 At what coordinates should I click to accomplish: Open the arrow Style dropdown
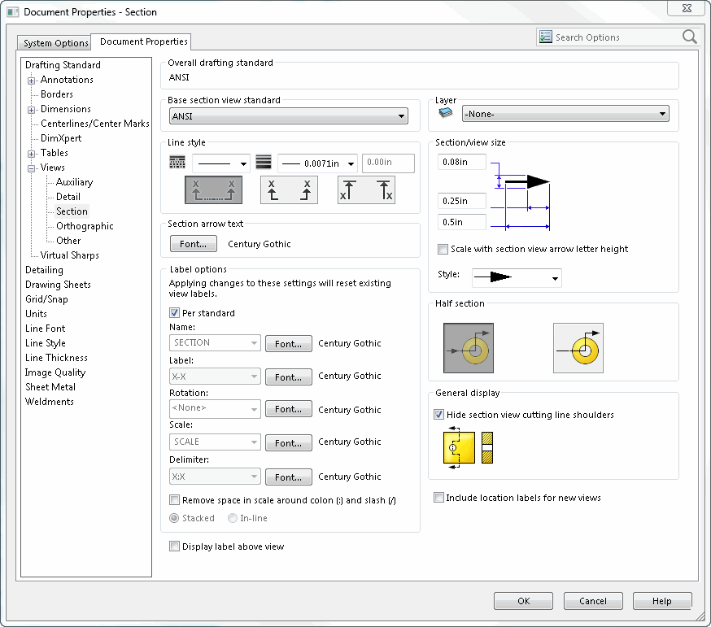(517, 278)
